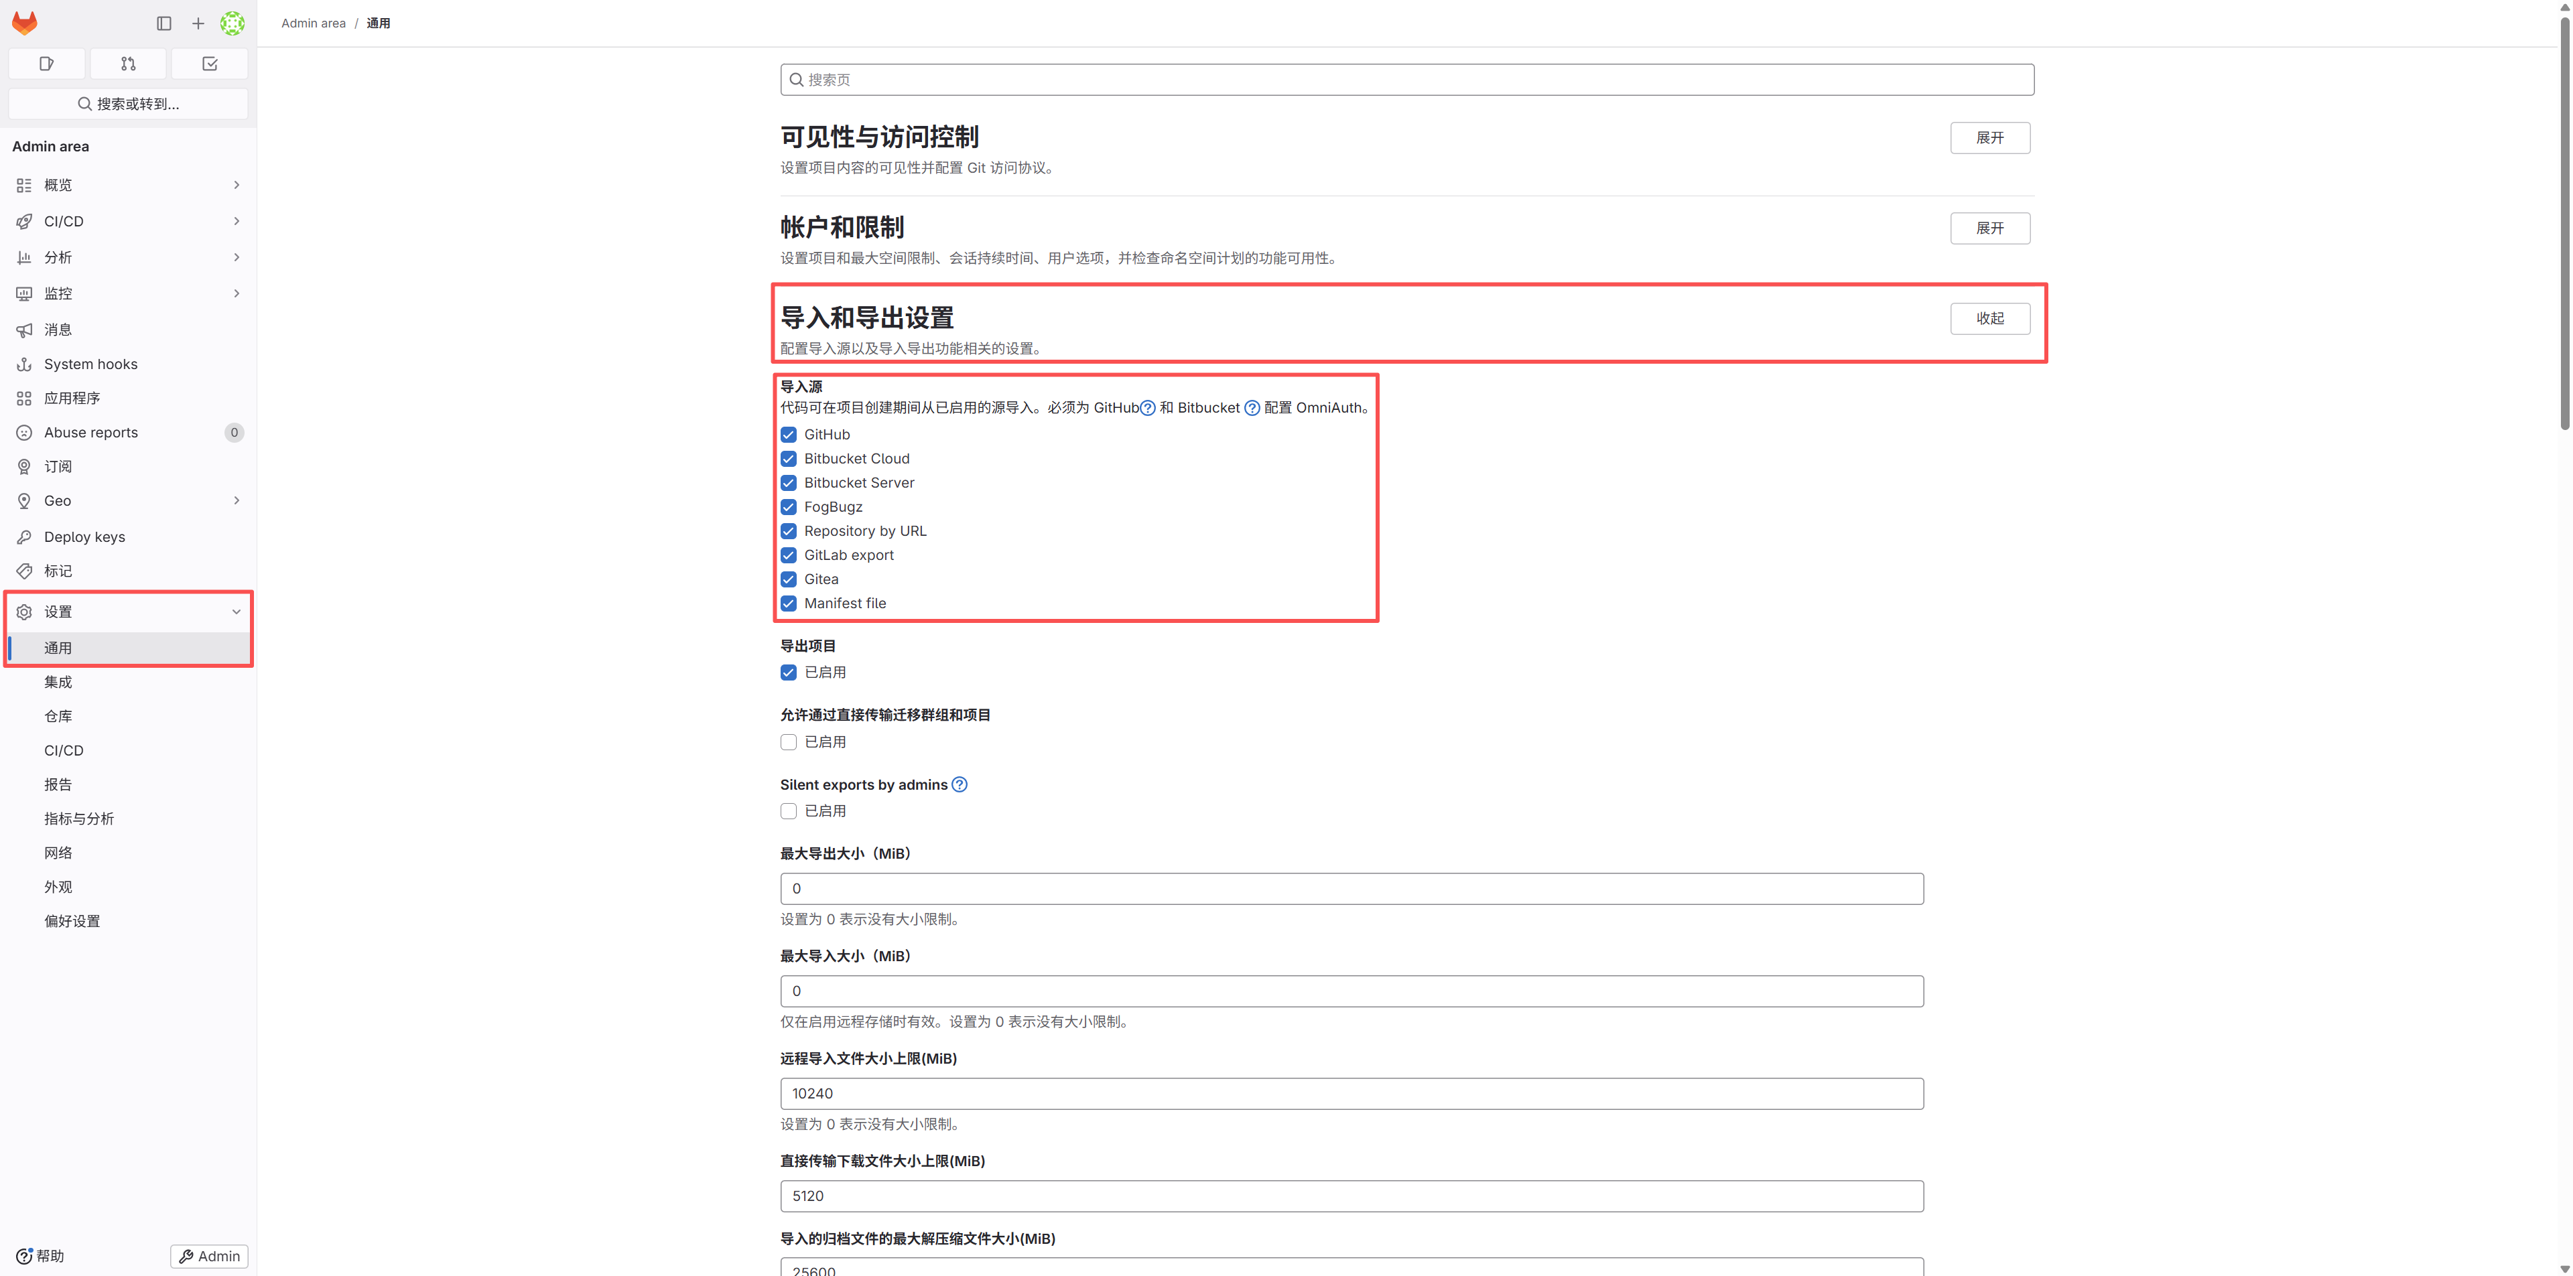
Task: Expand 可见性与访问控制 section with 展开
Action: pos(1989,138)
